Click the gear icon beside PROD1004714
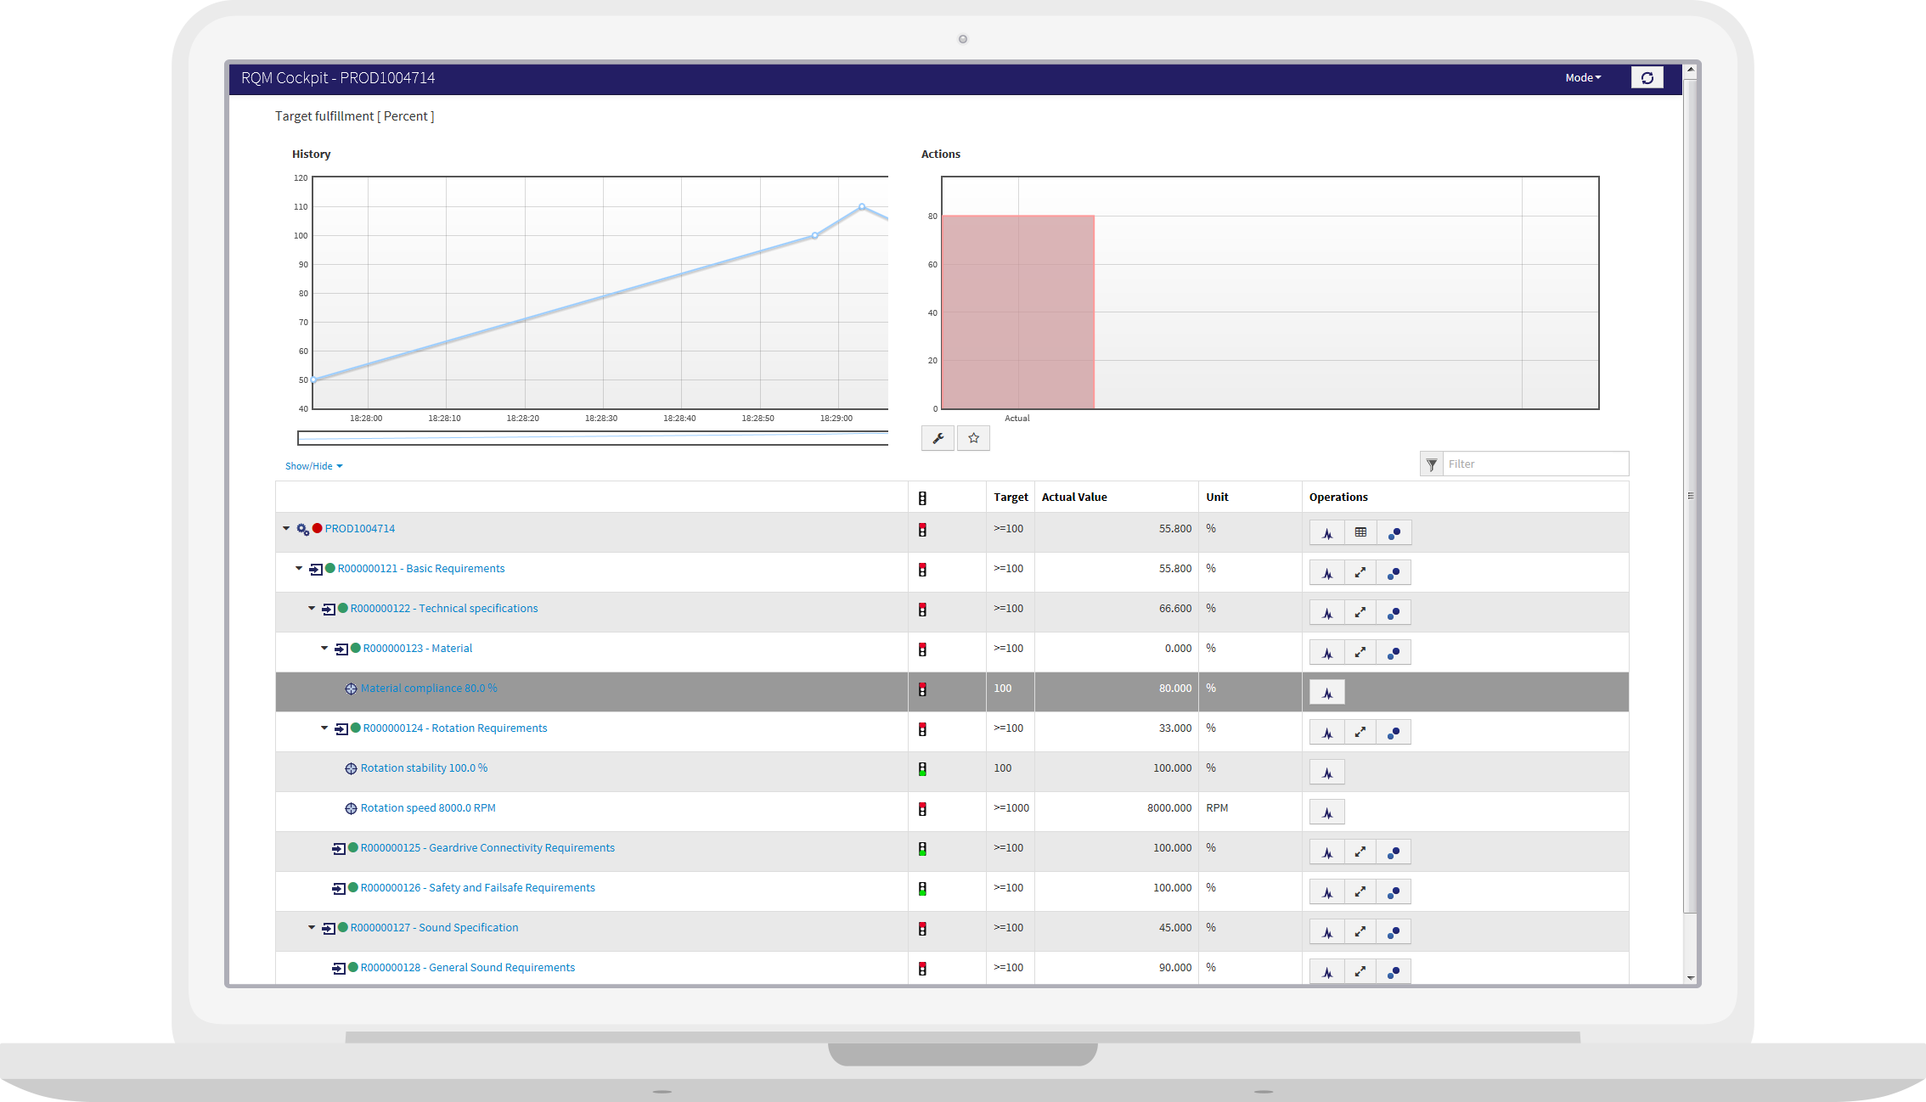The image size is (1926, 1102). pyautogui.click(x=303, y=528)
